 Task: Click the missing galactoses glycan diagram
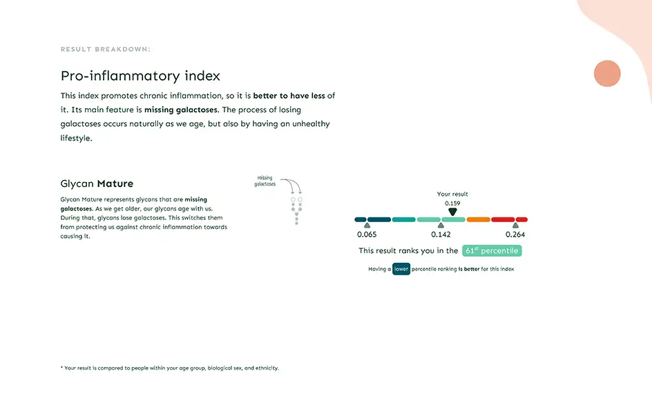coord(296,211)
